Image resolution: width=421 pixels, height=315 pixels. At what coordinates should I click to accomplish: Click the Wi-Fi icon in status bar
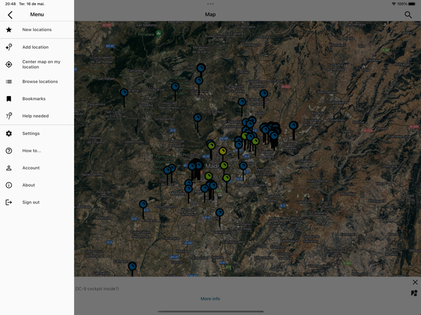click(393, 4)
